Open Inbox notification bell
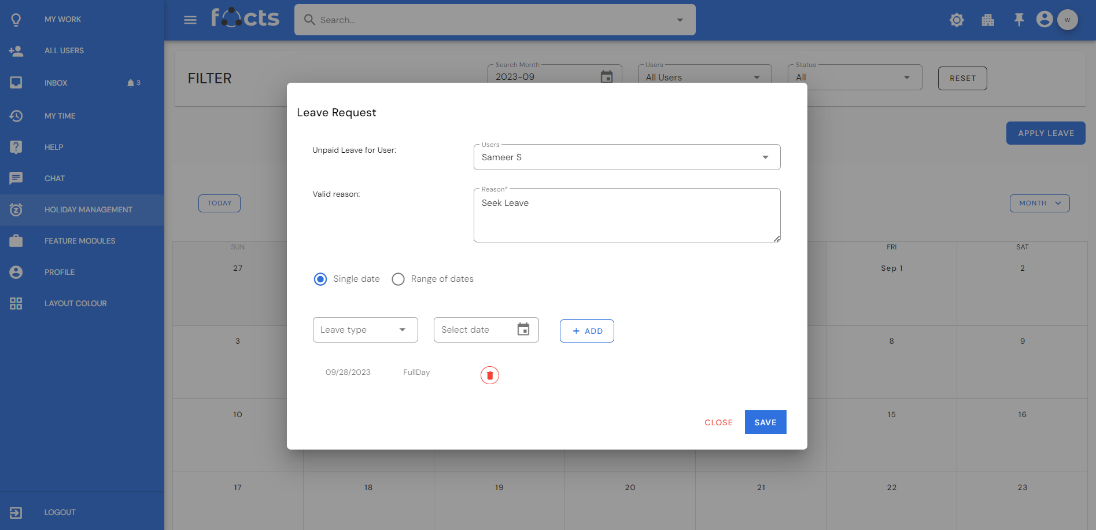 [x=131, y=83]
